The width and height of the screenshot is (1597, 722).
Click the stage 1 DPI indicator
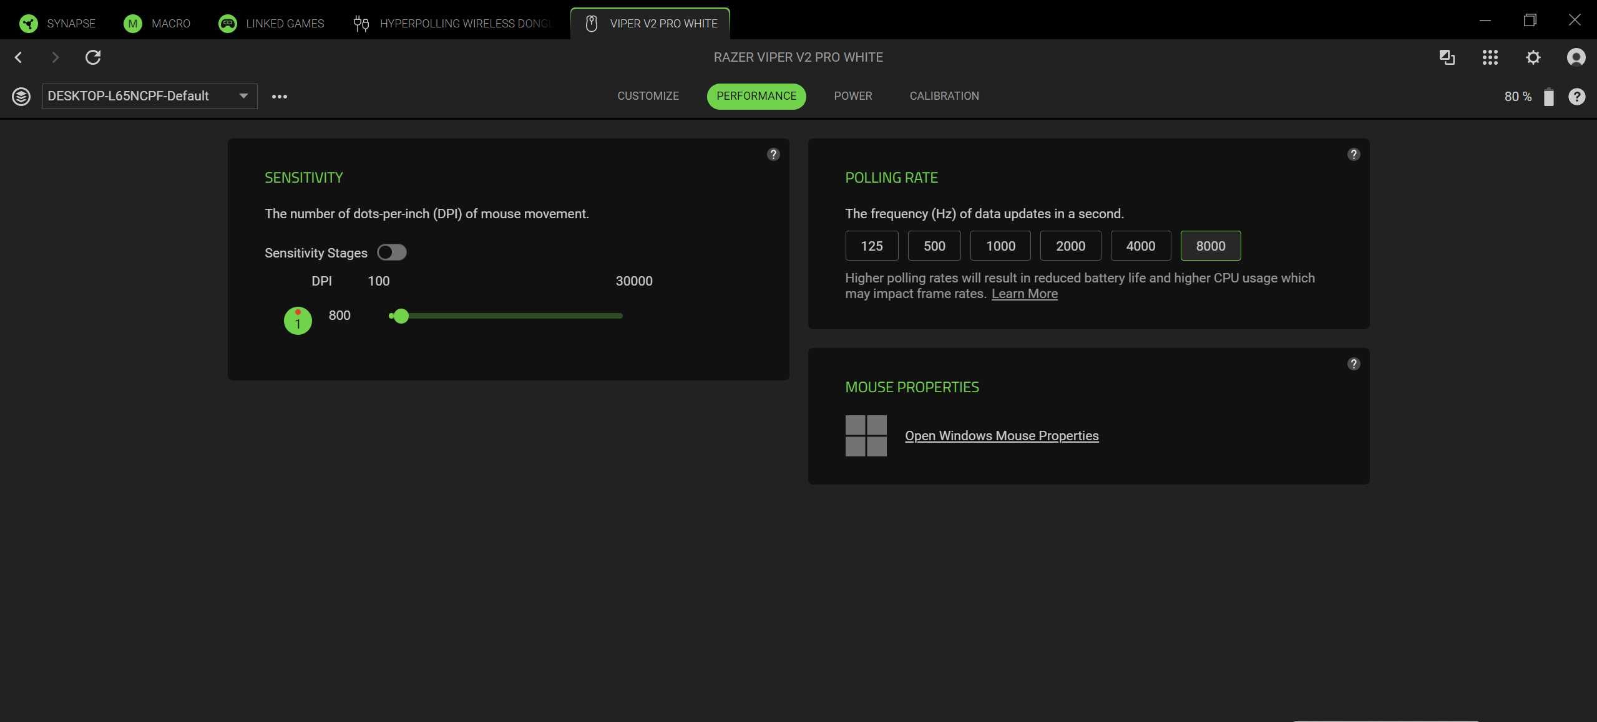298,321
